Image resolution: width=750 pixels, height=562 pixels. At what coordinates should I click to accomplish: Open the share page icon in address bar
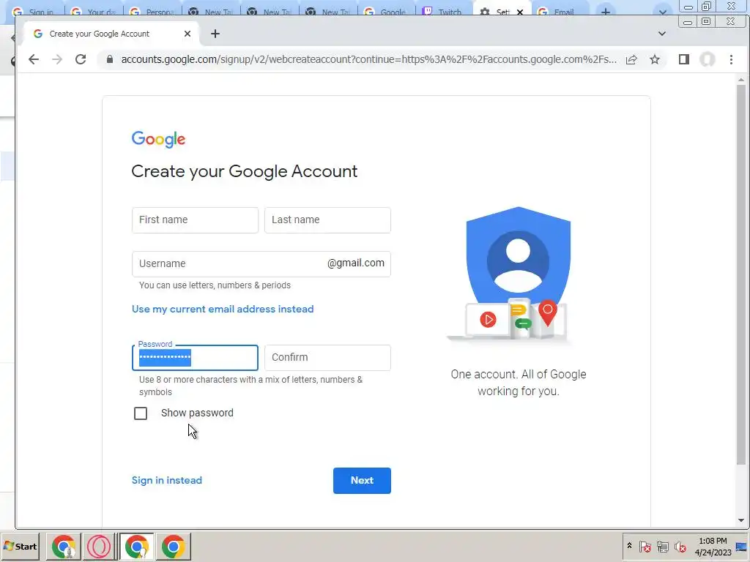click(631, 59)
